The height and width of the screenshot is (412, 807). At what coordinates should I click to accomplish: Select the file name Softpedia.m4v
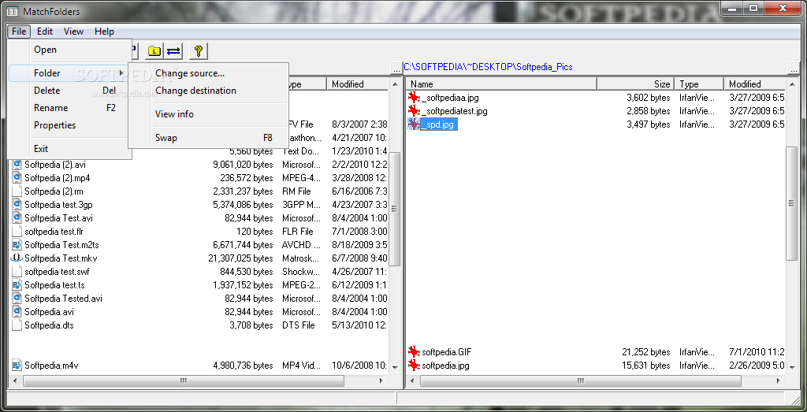click(x=51, y=366)
